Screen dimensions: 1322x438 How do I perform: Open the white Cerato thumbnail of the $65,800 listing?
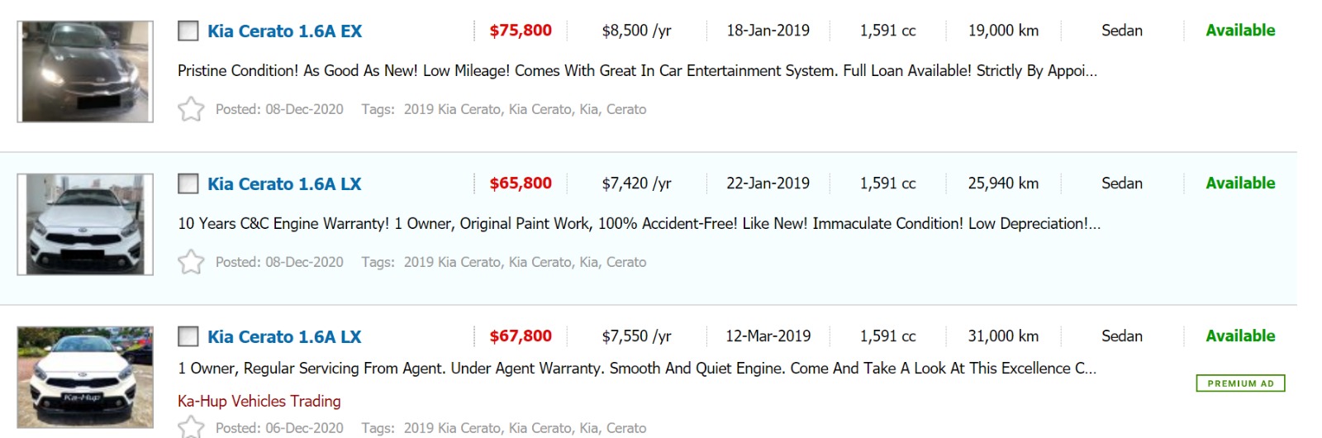pyautogui.click(x=85, y=224)
